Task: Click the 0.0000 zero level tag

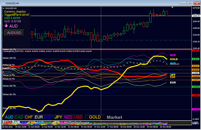Action: (x=196, y=73)
